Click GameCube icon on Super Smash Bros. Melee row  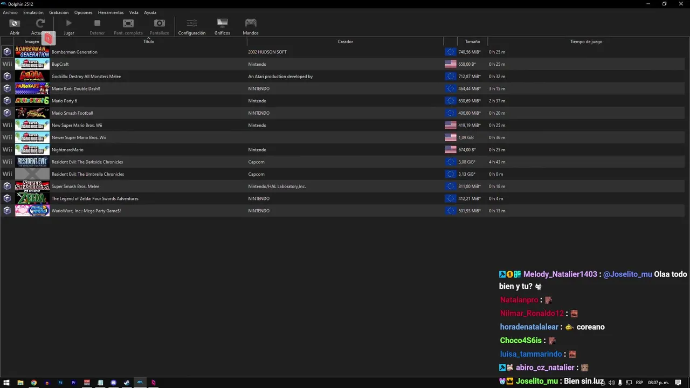(7, 186)
